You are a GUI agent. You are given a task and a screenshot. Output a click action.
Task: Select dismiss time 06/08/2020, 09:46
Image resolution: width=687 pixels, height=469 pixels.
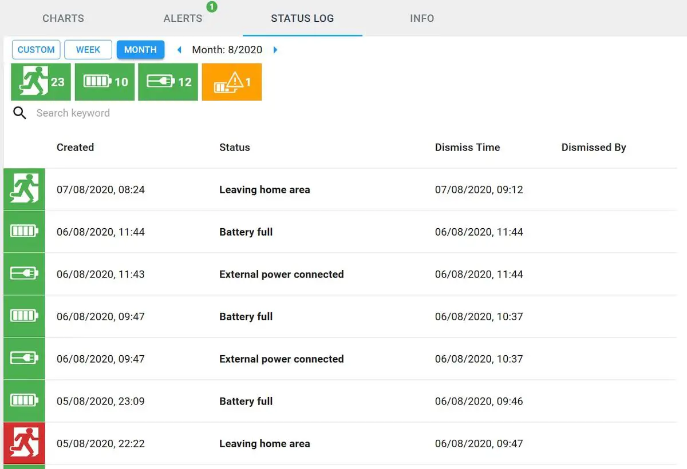(x=479, y=401)
